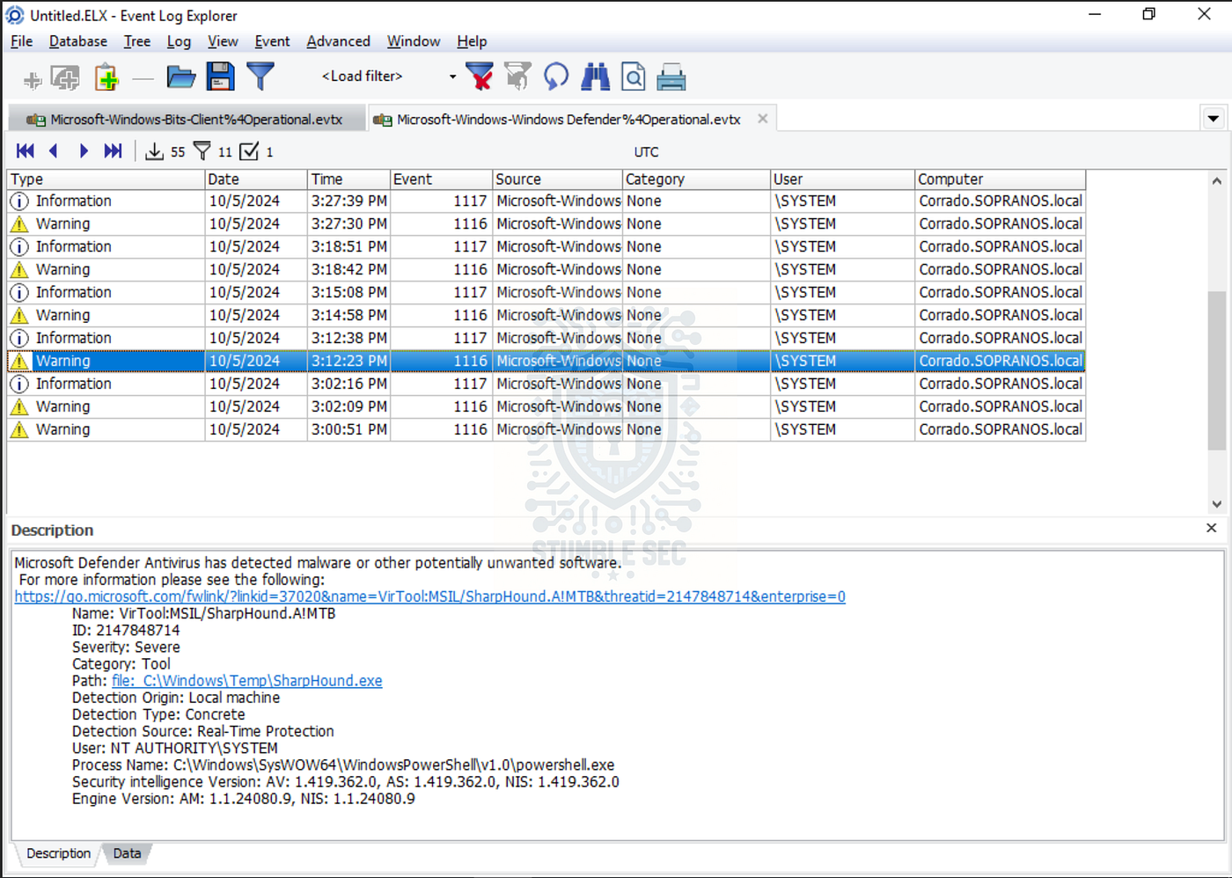
Task: Refresh the event log view
Action: tap(556, 77)
